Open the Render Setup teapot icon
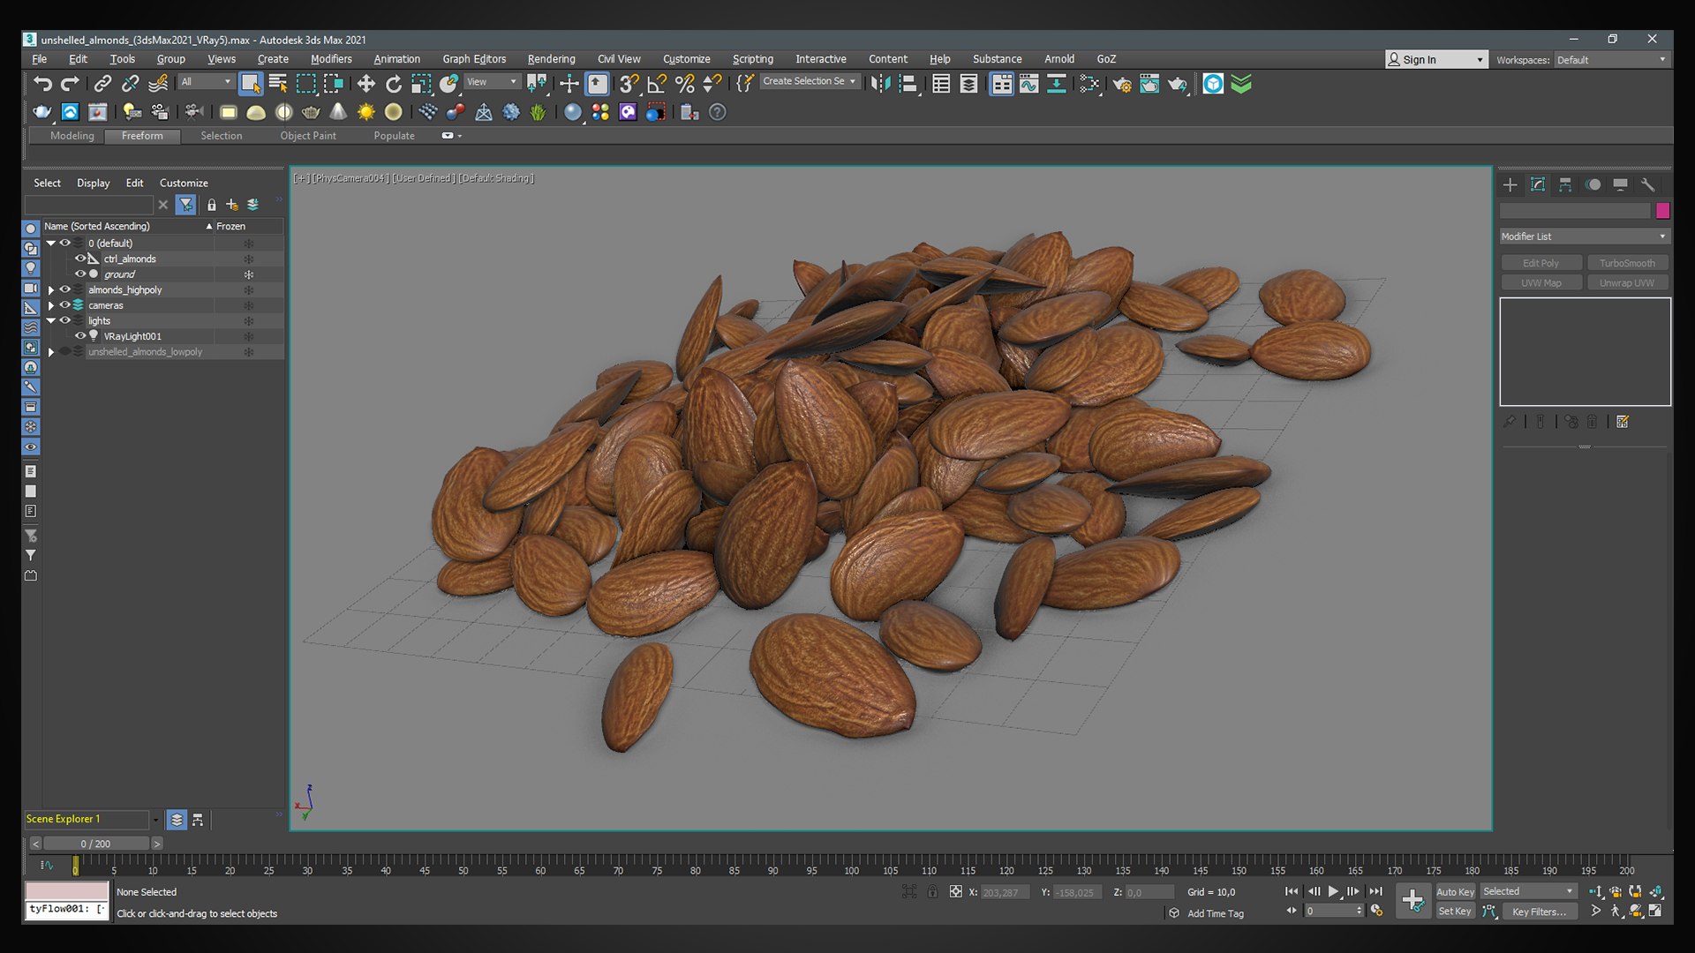 click(1122, 83)
